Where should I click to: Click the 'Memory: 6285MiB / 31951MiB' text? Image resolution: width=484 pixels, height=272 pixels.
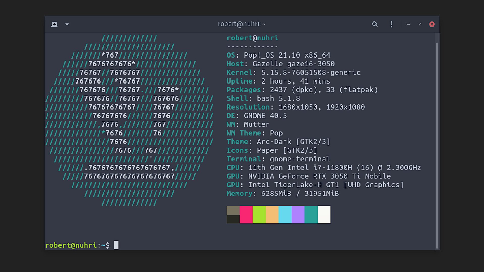pyautogui.click(x=283, y=193)
